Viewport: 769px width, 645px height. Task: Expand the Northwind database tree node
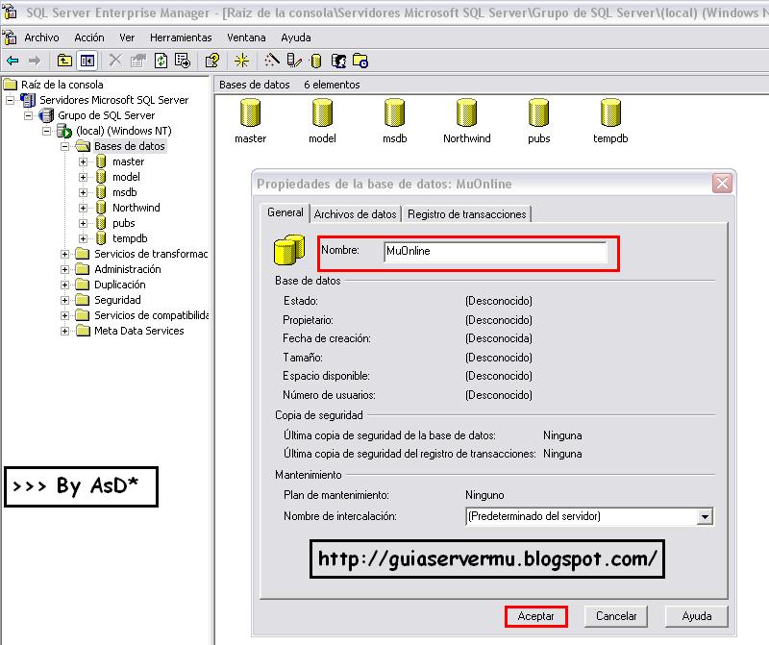coord(83,208)
